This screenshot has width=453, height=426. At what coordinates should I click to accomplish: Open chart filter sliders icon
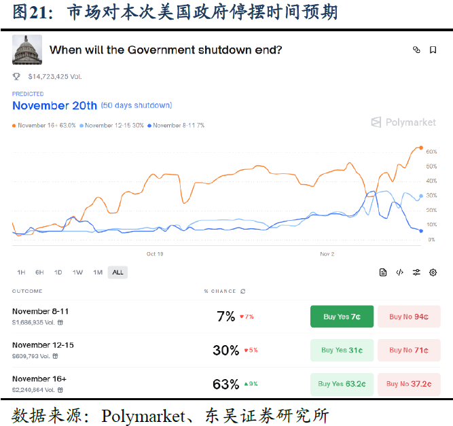(x=416, y=272)
